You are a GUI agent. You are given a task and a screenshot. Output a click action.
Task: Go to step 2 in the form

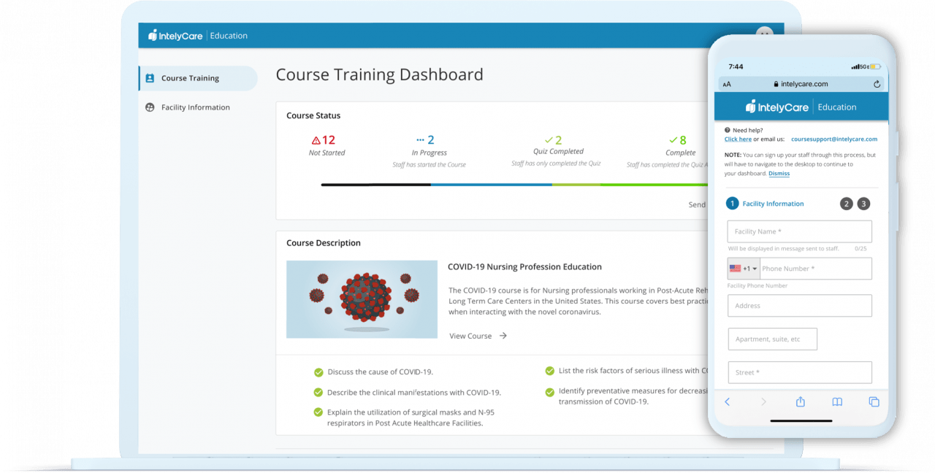(846, 204)
